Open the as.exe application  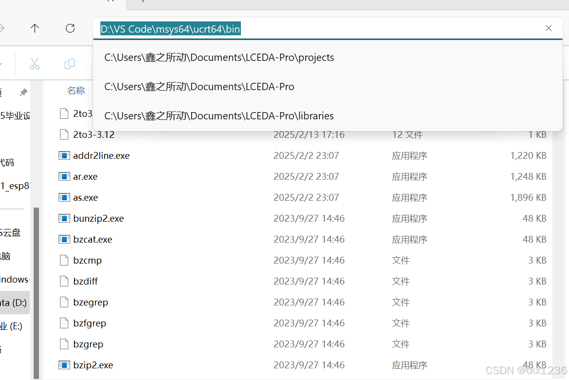[x=85, y=197]
